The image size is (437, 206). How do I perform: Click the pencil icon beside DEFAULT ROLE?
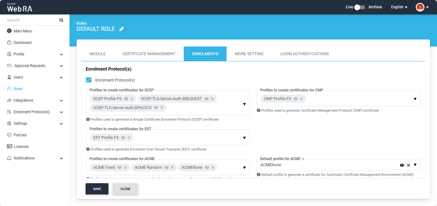(121, 29)
